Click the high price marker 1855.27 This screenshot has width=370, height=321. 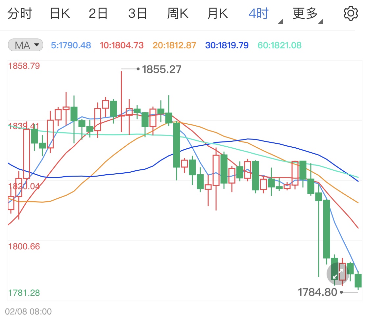pos(161,69)
